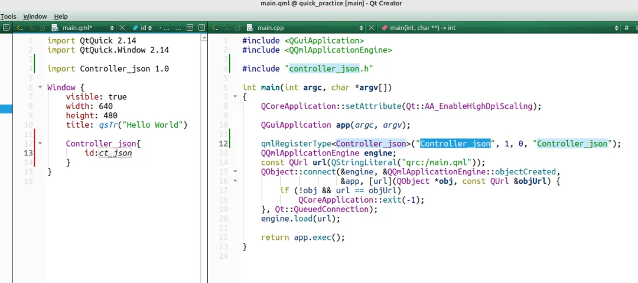Screen dimensions: 638x283
Task: Click the highlighted "Controller_json" string in qmlRegisterType
Action: 455,144
